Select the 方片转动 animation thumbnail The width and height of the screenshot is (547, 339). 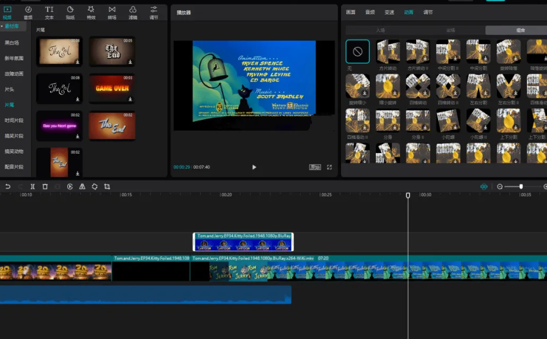pyautogui.click(x=388, y=51)
